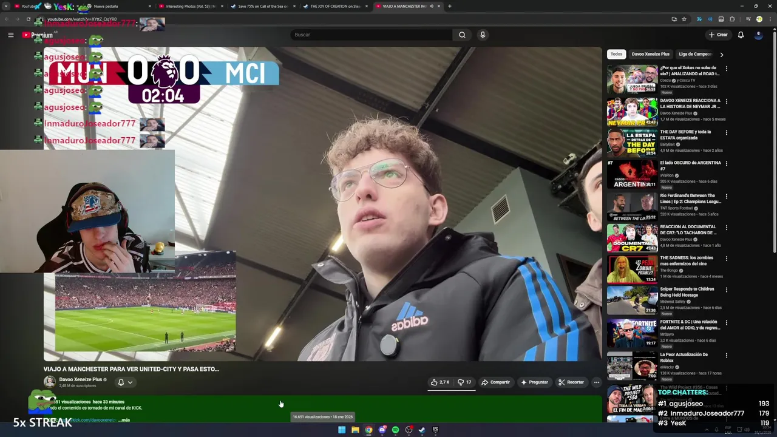Show more filter chips with right arrow
Image resolution: width=777 pixels, height=437 pixels.
(x=721, y=55)
